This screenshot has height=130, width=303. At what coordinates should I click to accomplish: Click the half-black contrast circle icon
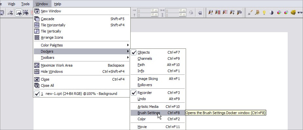pos(271,13)
